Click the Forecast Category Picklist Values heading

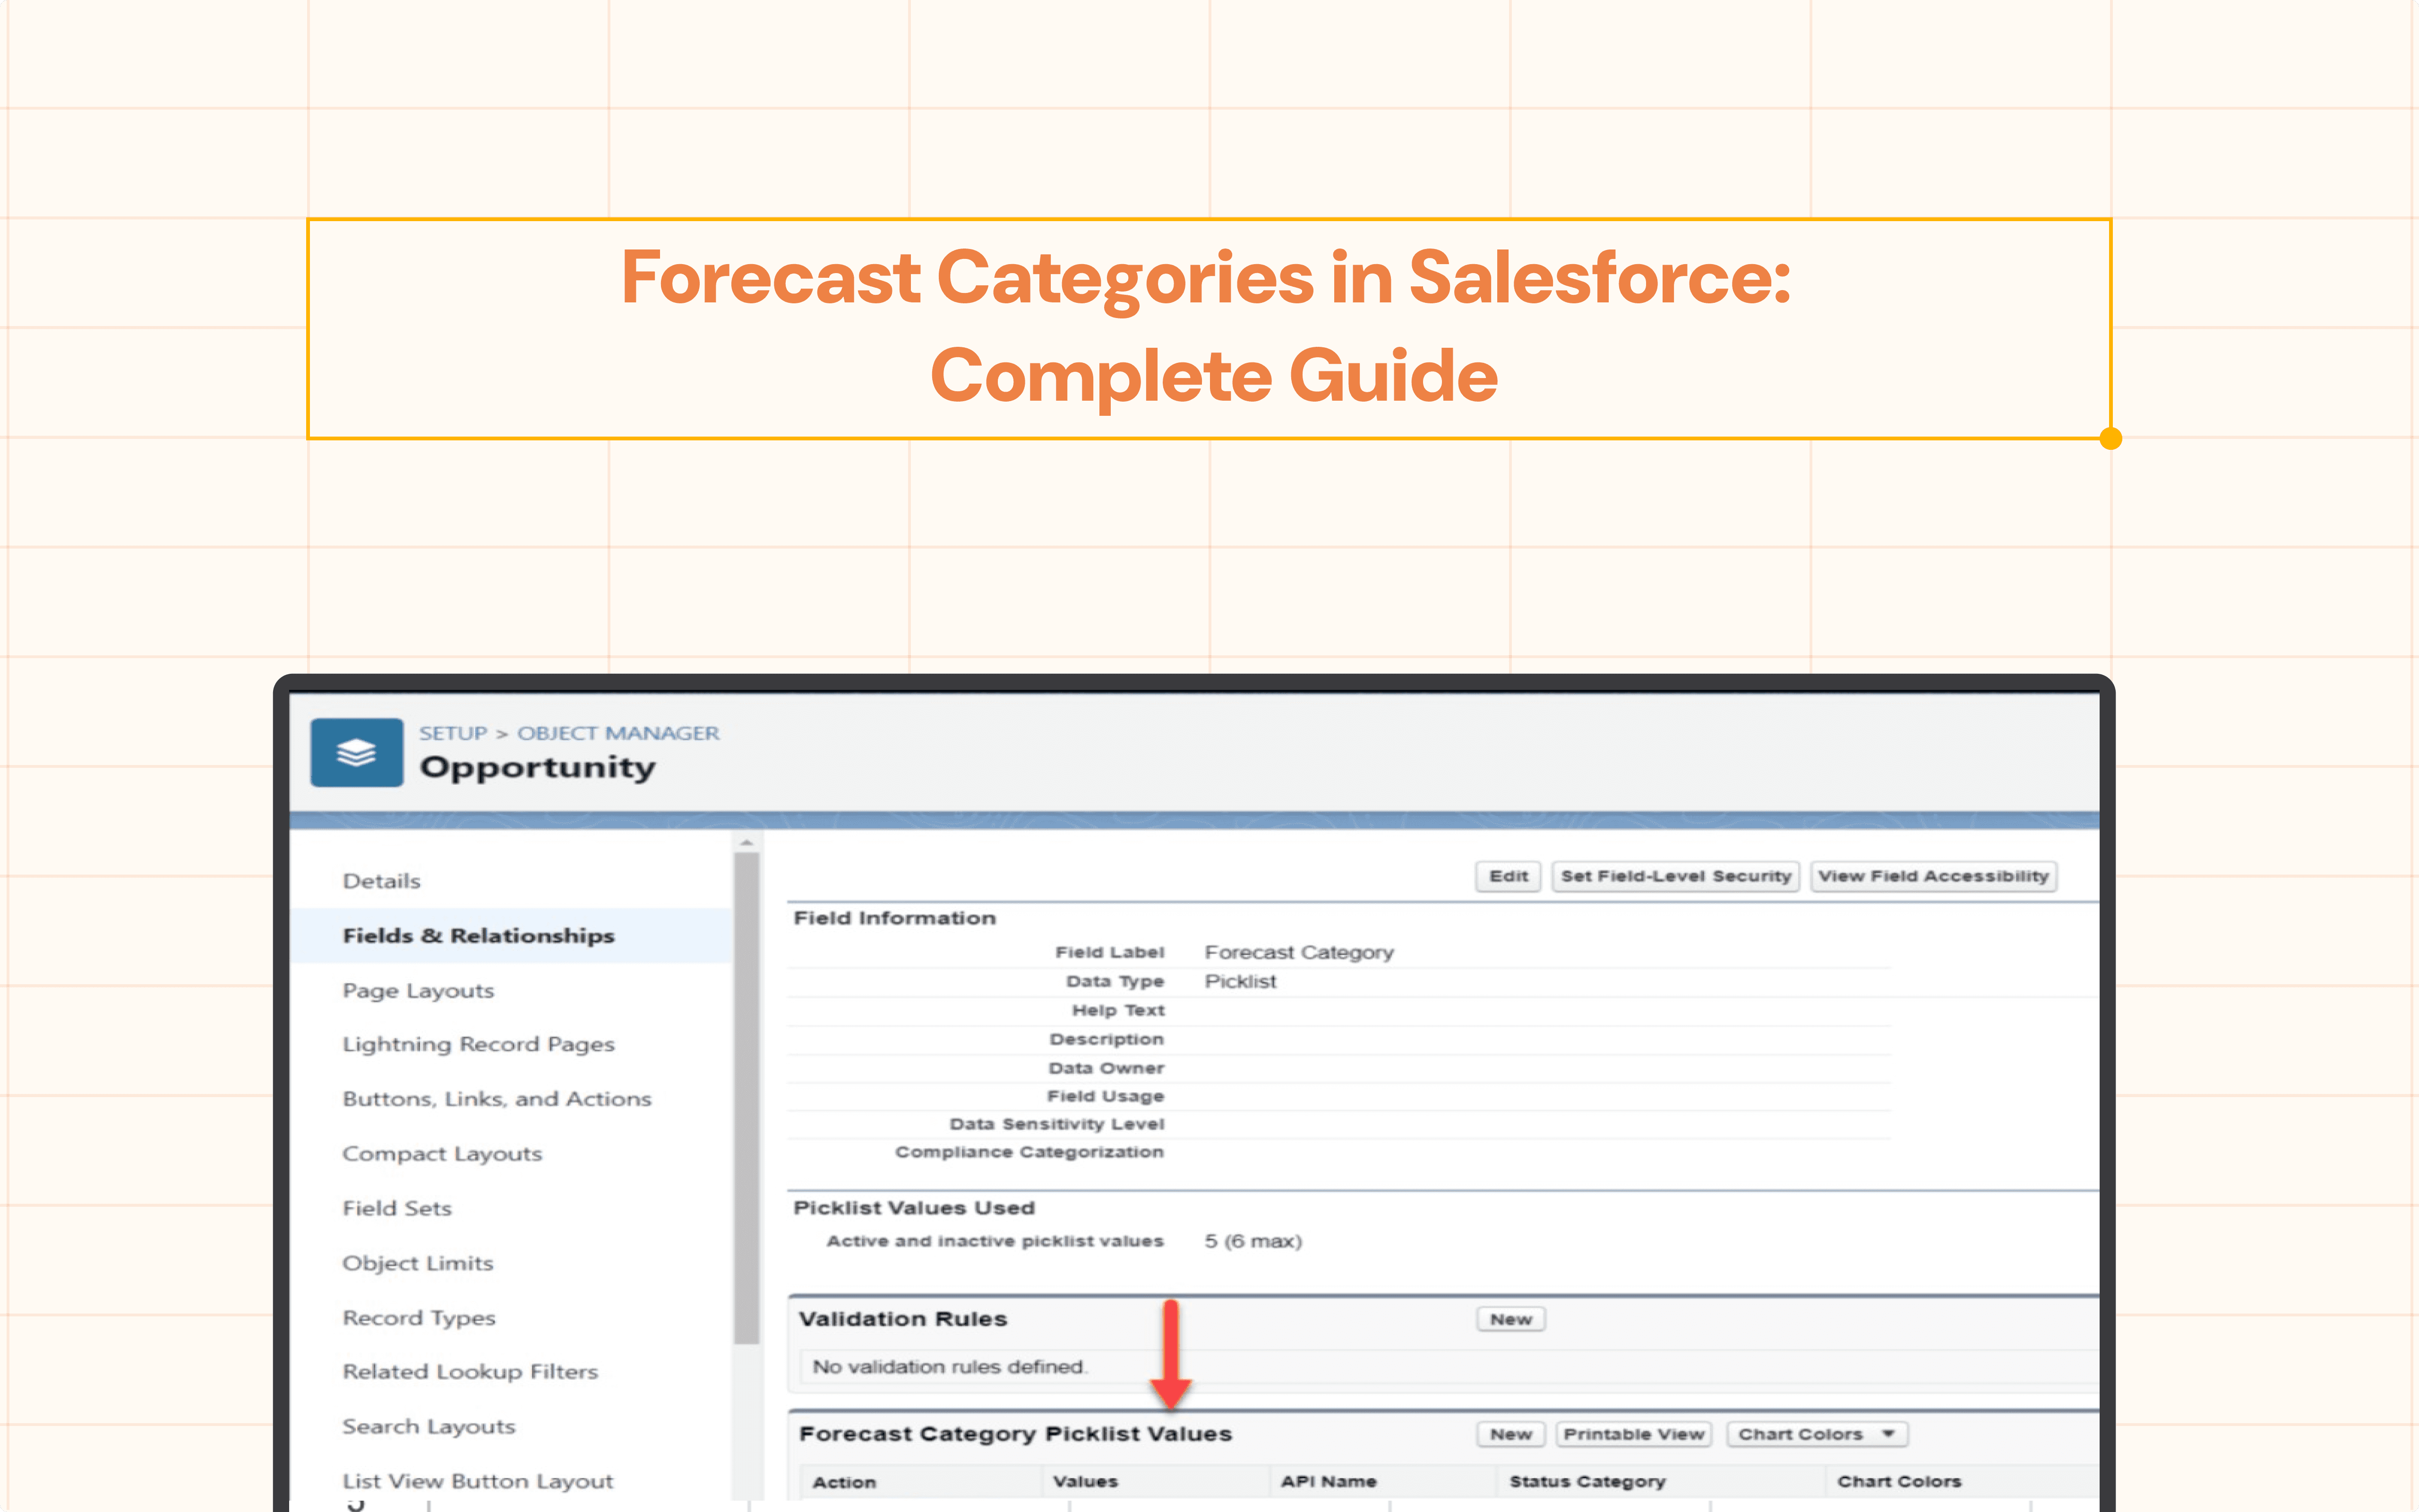pyautogui.click(x=1016, y=1434)
